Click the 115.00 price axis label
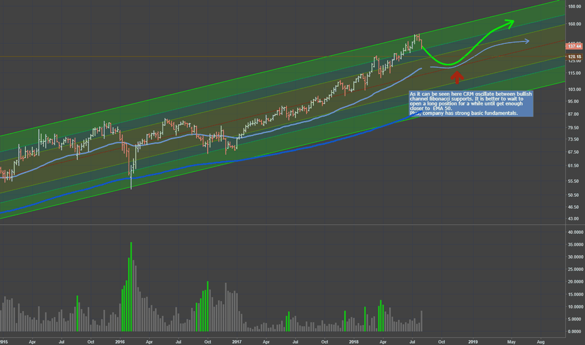The width and height of the screenshot is (585, 345). point(574,73)
